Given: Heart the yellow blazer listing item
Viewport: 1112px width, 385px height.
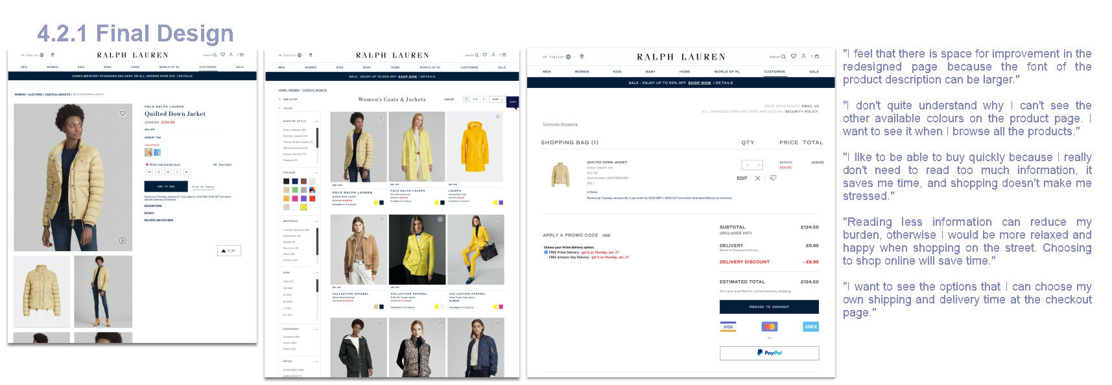Looking at the screenshot, I should click(440, 219).
